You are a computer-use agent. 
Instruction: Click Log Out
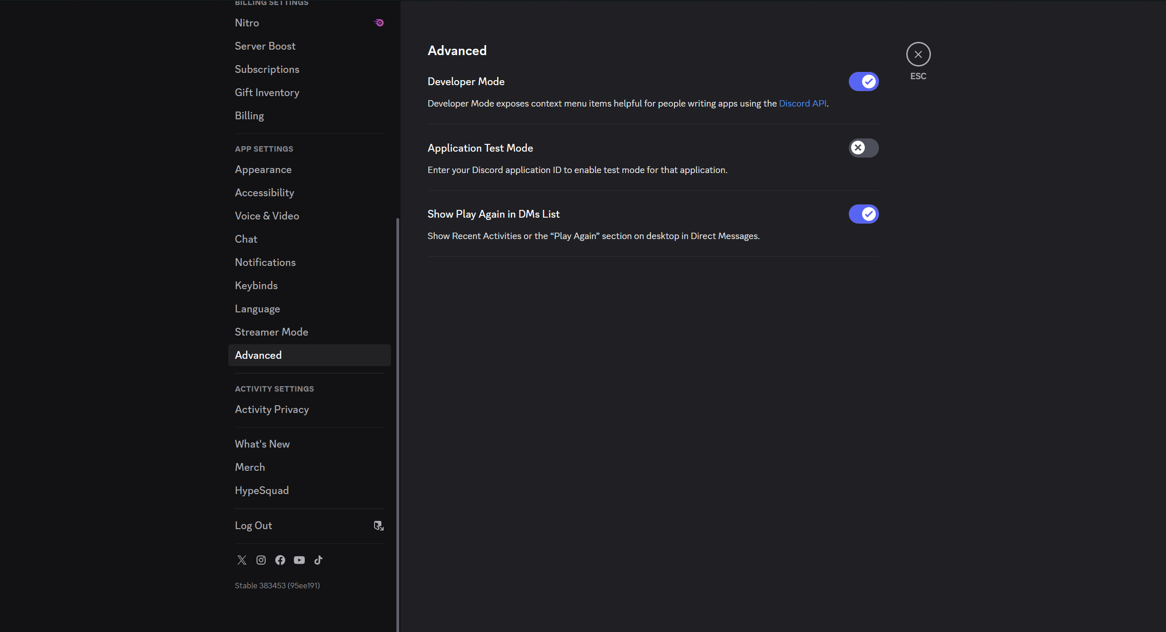click(253, 525)
